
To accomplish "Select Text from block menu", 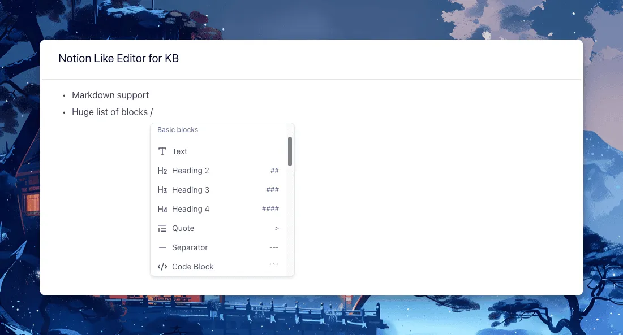I will 218,151.
